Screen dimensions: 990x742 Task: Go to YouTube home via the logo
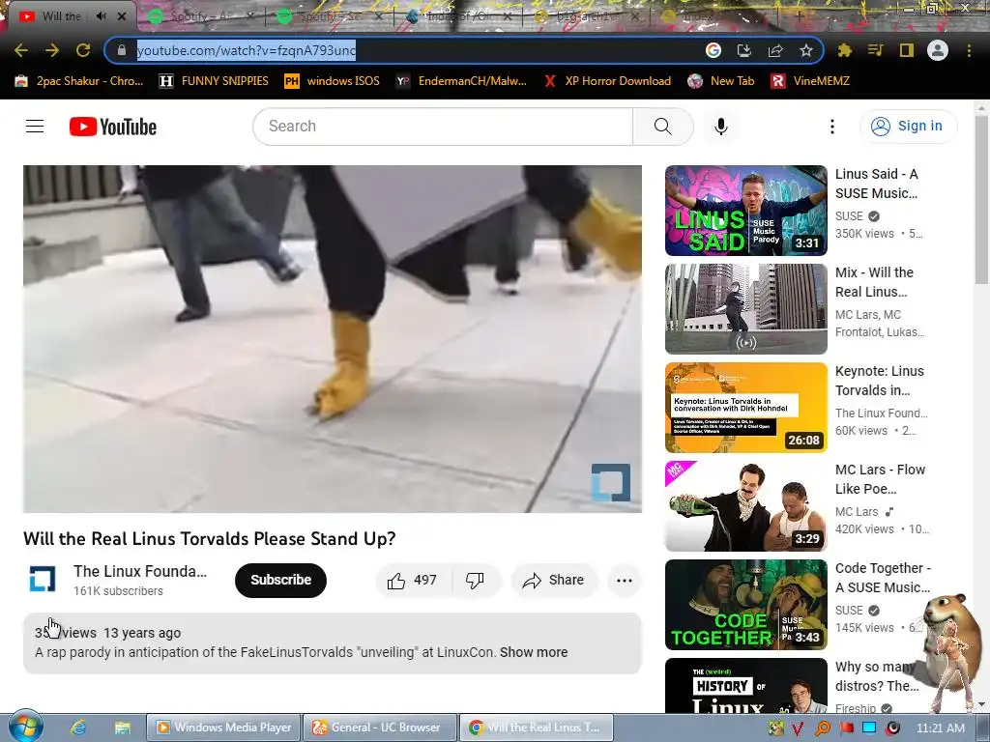tap(113, 127)
